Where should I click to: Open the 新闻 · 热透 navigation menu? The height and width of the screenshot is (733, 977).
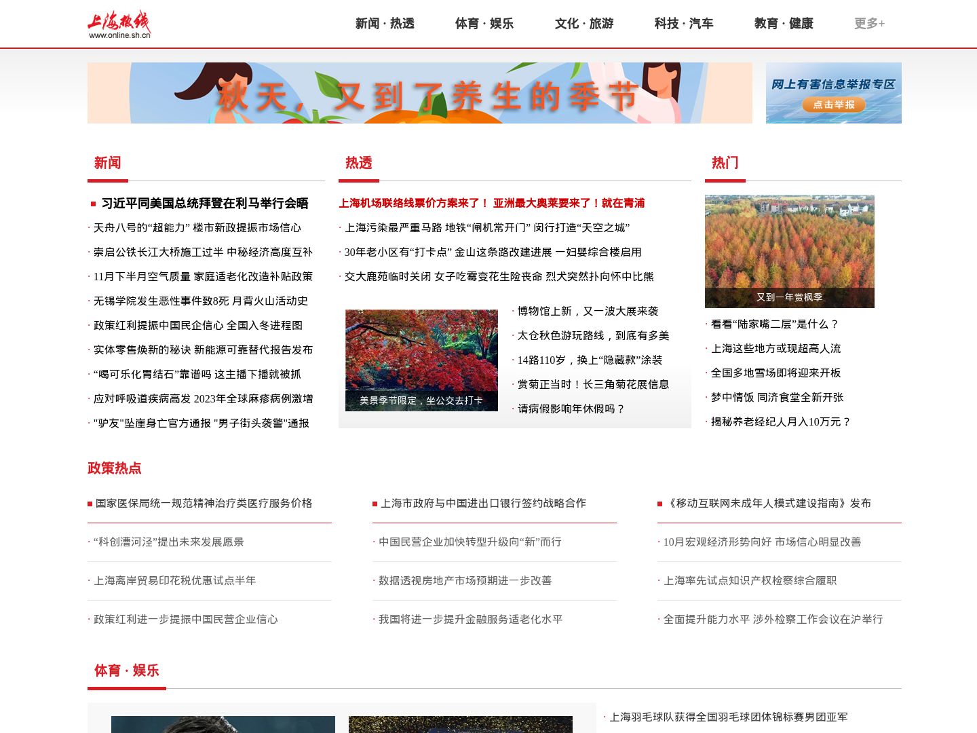[x=385, y=24]
